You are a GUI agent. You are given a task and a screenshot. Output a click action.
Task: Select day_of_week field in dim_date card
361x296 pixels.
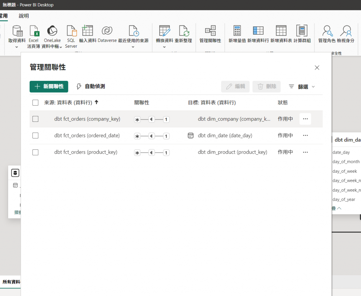coord(345,171)
